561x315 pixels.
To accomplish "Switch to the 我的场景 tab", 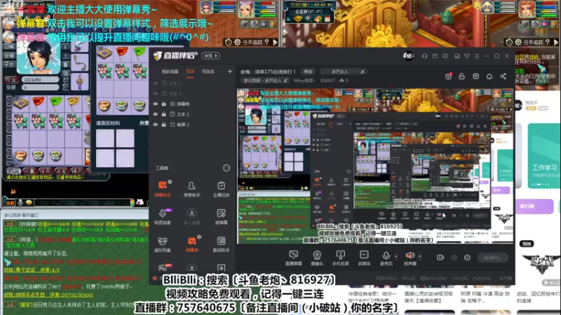I will [170, 71].
